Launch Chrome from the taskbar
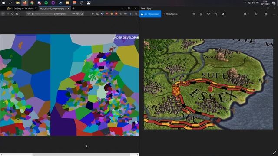 pos(32,3)
